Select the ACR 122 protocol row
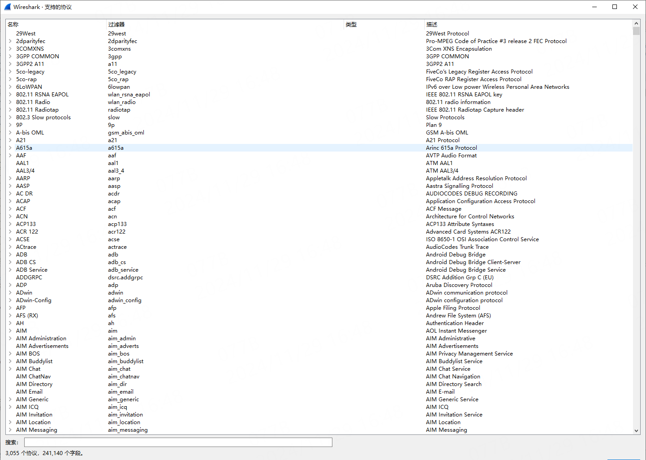Image resolution: width=646 pixels, height=460 pixels. (319, 232)
